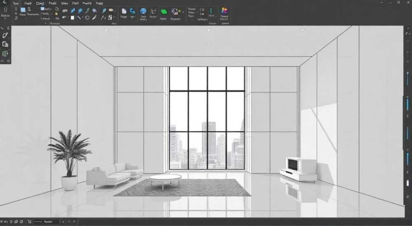Click the plus button in bottom status bar
Viewport: 412px width, 226px height.
click(63, 222)
